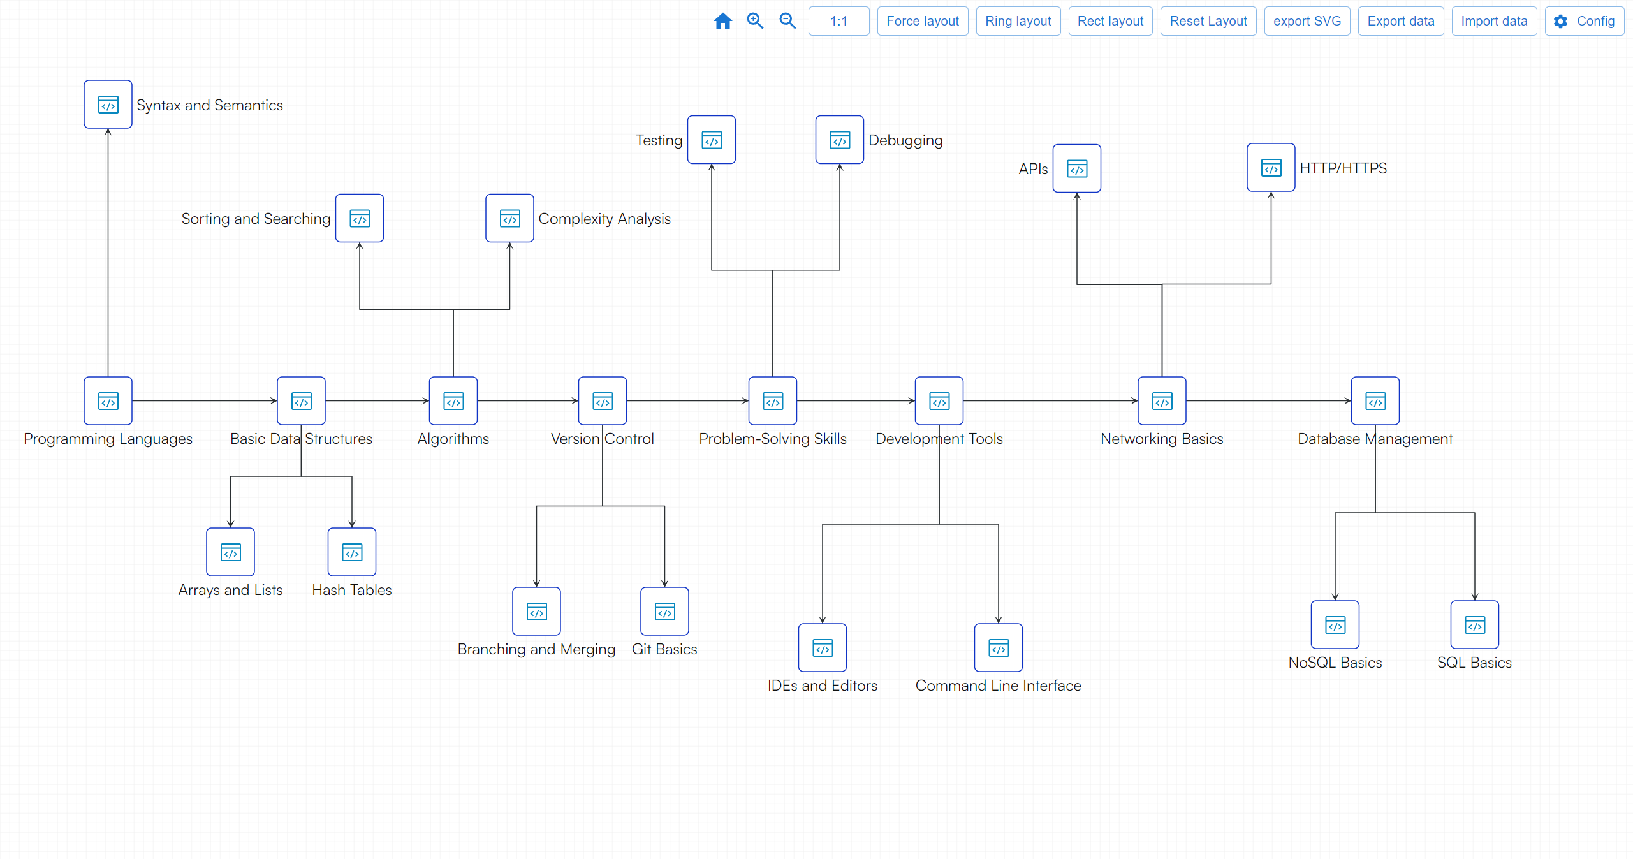Click the SQL Basics node icon
Screen dimensions: 1633x859
[1474, 625]
